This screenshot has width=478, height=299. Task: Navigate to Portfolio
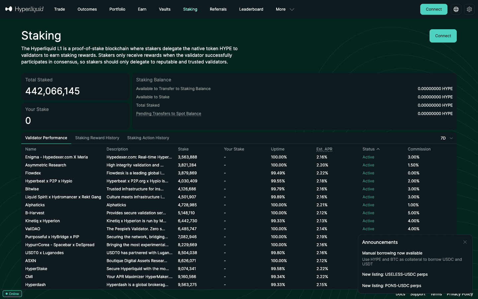118,9
